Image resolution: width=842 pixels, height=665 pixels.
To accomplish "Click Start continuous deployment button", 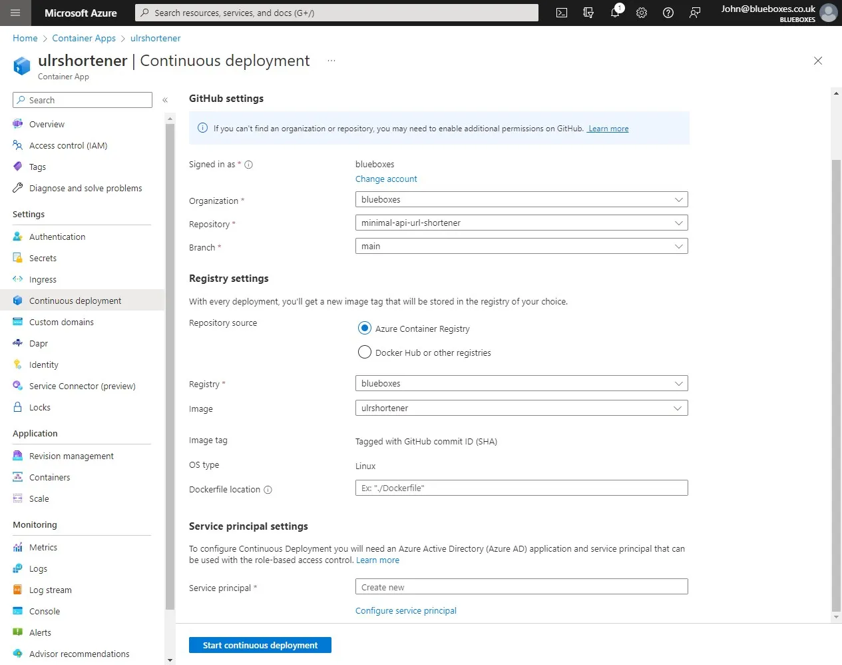I will click(260, 645).
